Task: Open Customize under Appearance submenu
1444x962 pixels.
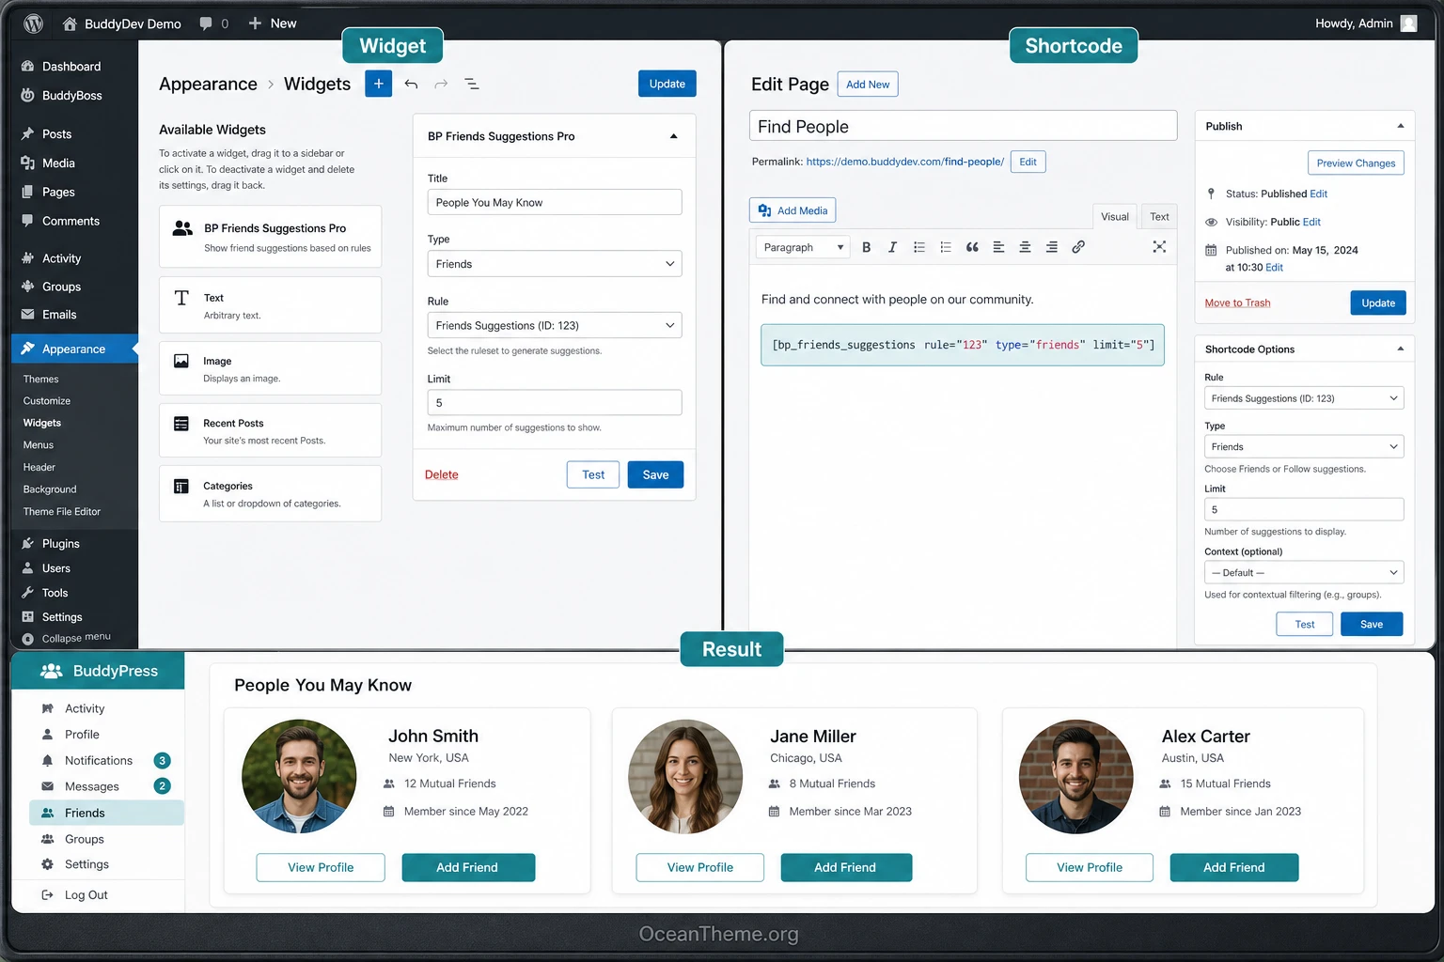Action: (47, 401)
